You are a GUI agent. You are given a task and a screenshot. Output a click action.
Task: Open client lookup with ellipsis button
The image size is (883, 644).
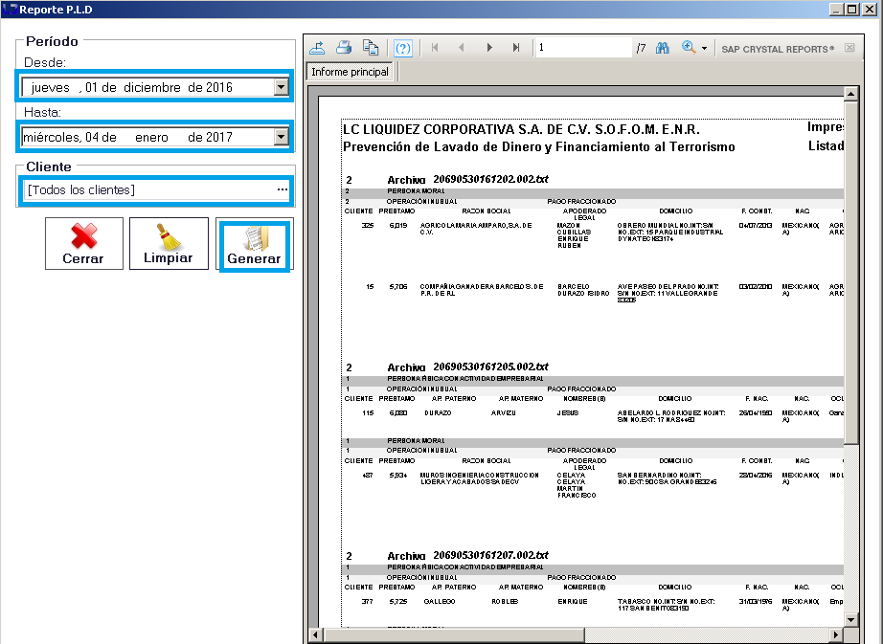click(283, 189)
